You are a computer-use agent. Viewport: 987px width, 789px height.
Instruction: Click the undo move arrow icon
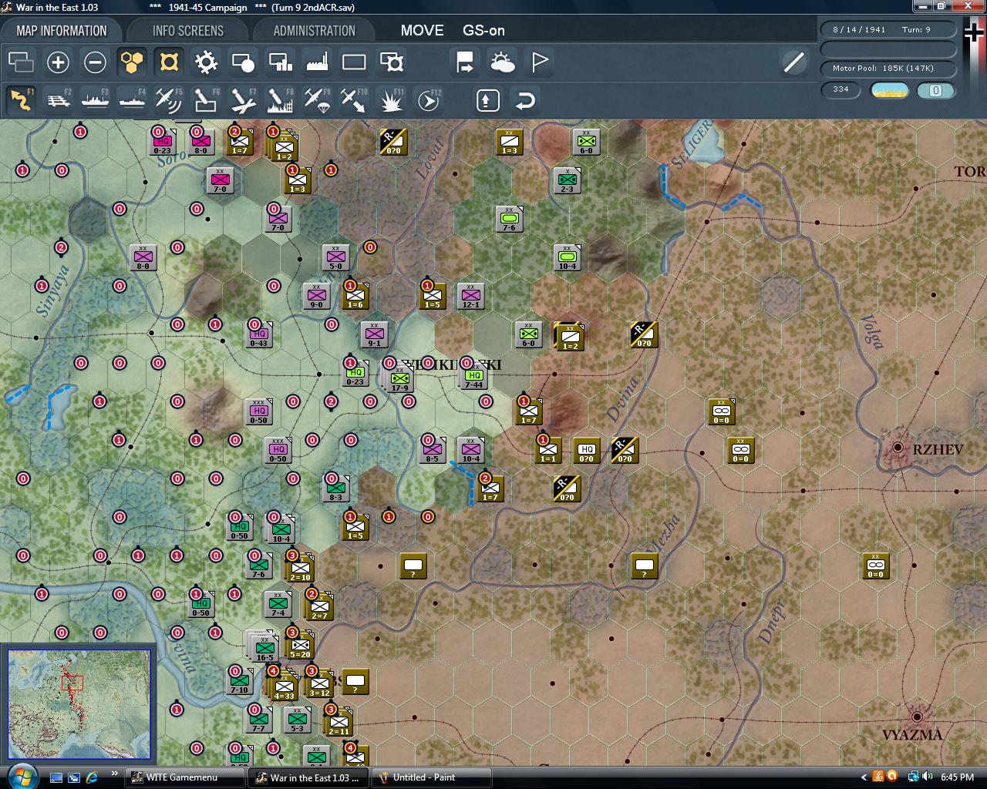click(525, 100)
